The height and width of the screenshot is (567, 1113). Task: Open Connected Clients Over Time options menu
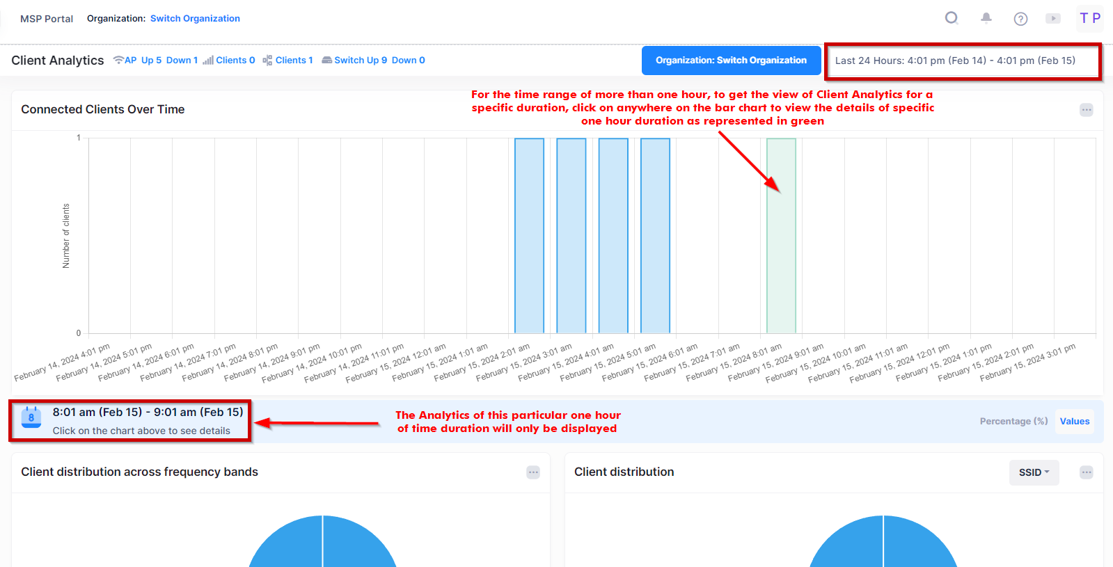pyautogui.click(x=1086, y=110)
